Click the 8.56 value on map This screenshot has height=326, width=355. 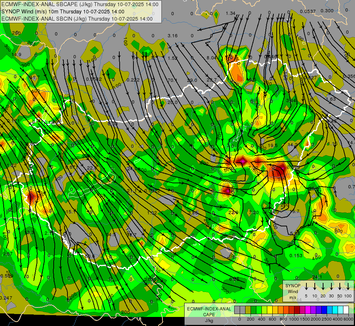click(112, 124)
